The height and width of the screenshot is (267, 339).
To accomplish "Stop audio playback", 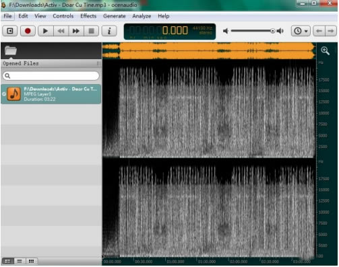I will pyautogui.click(x=91, y=31).
